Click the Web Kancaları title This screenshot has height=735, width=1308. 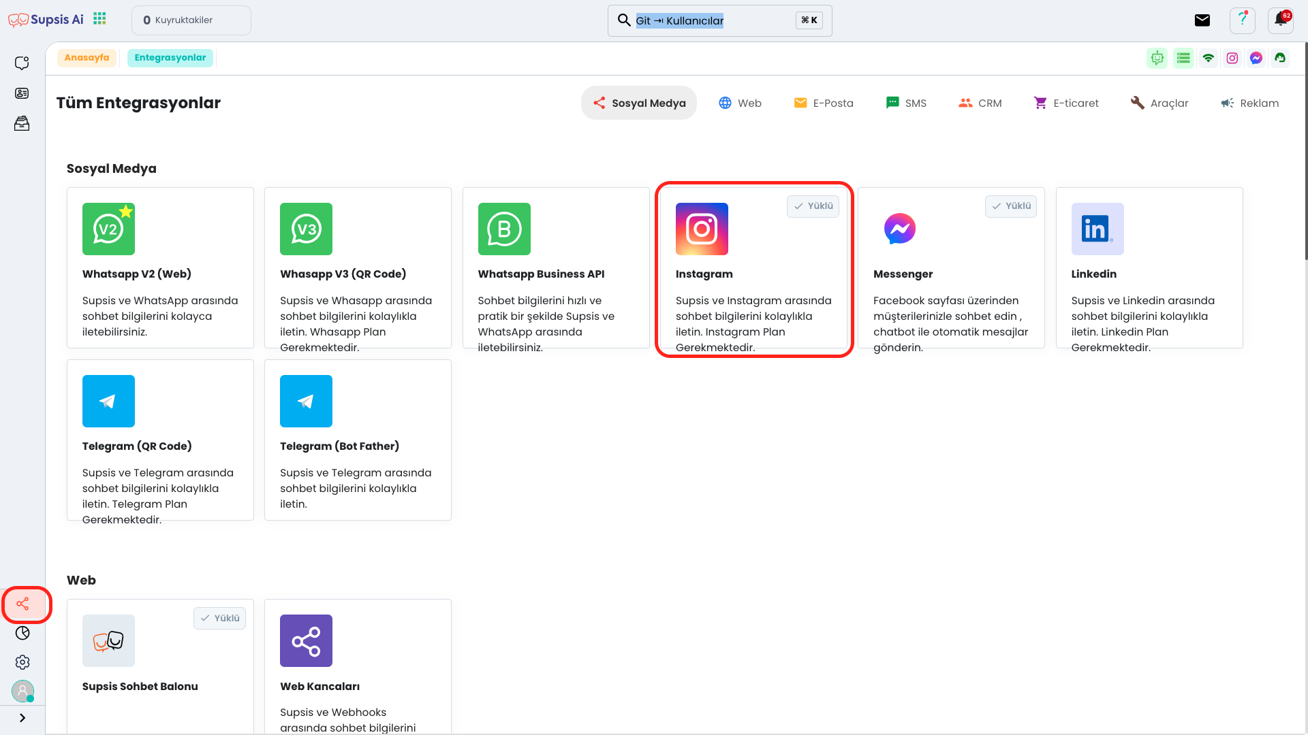[320, 687]
